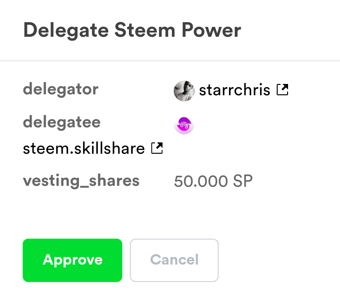340x299 pixels.
Task: Open steem.skillshare external link icon
Action: pos(157,148)
